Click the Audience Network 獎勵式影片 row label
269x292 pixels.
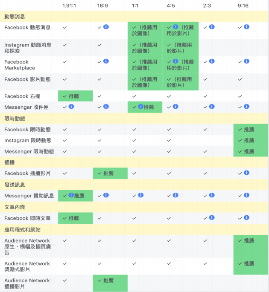point(27,266)
